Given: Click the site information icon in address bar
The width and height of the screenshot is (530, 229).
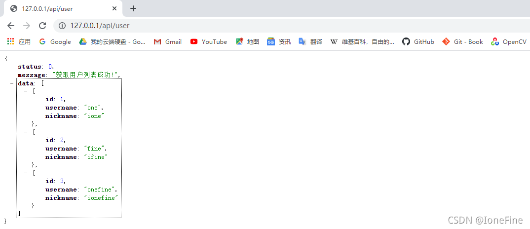Looking at the screenshot, I should tap(62, 26).
